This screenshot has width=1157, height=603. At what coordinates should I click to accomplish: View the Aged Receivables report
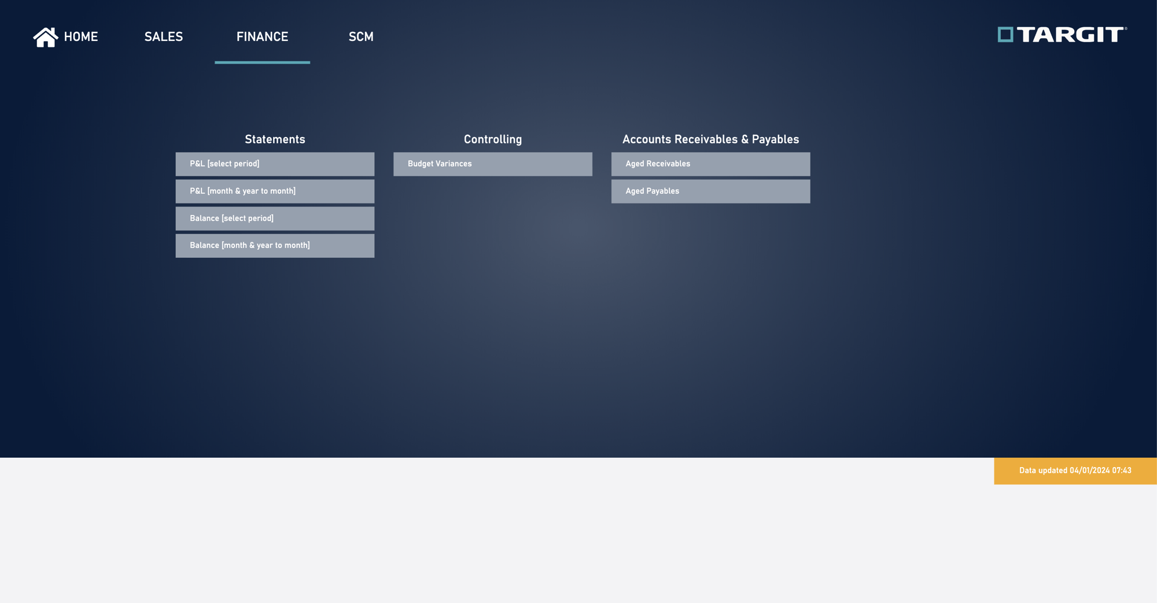point(710,164)
